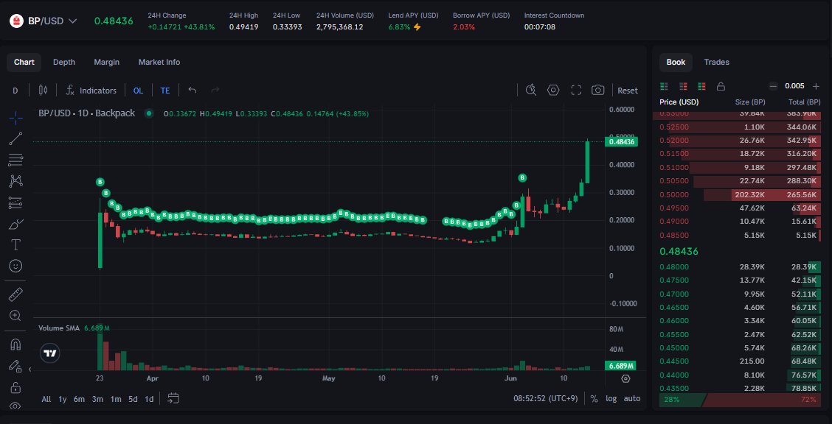Select the Book tab
Screen dimensions: 832x424
click(676, 62)
